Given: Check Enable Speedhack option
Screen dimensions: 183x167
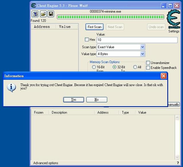Looking at the screenshot, I should click(x=148, y=67).
